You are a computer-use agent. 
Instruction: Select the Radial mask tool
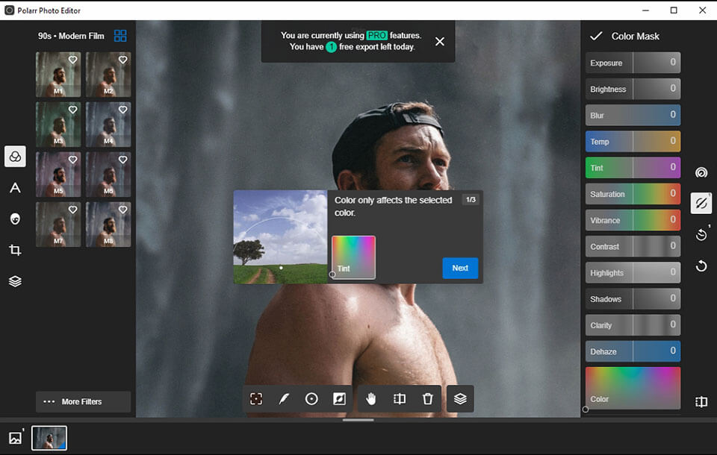311,399
